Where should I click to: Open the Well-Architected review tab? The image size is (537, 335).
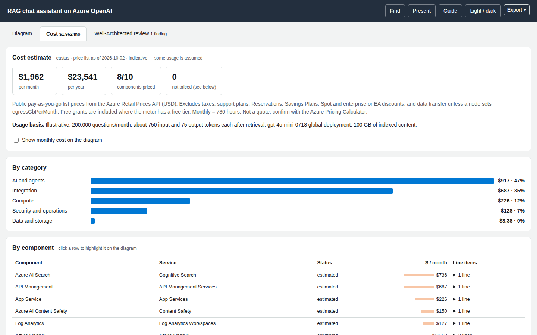click(x=131, y=33)
